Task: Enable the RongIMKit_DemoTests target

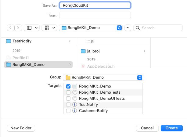Action: pyautogui.click(x=68, y=92)
